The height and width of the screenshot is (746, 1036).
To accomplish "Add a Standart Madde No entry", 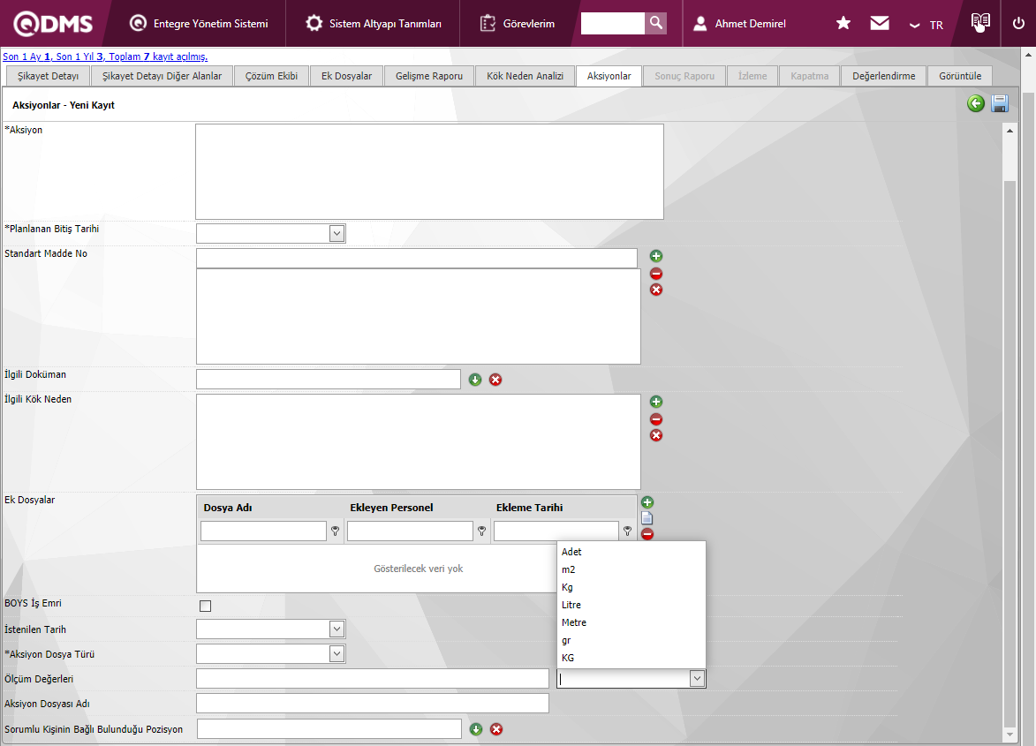I will 656,256.
